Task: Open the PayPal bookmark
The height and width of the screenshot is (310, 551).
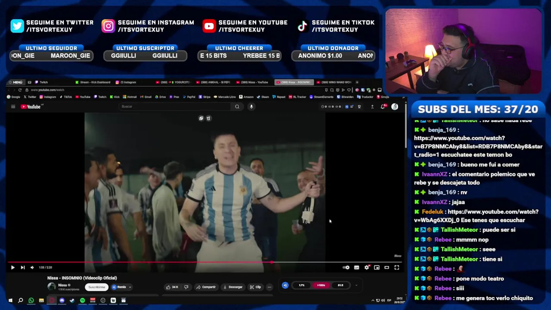Action: tap(189, 97)
